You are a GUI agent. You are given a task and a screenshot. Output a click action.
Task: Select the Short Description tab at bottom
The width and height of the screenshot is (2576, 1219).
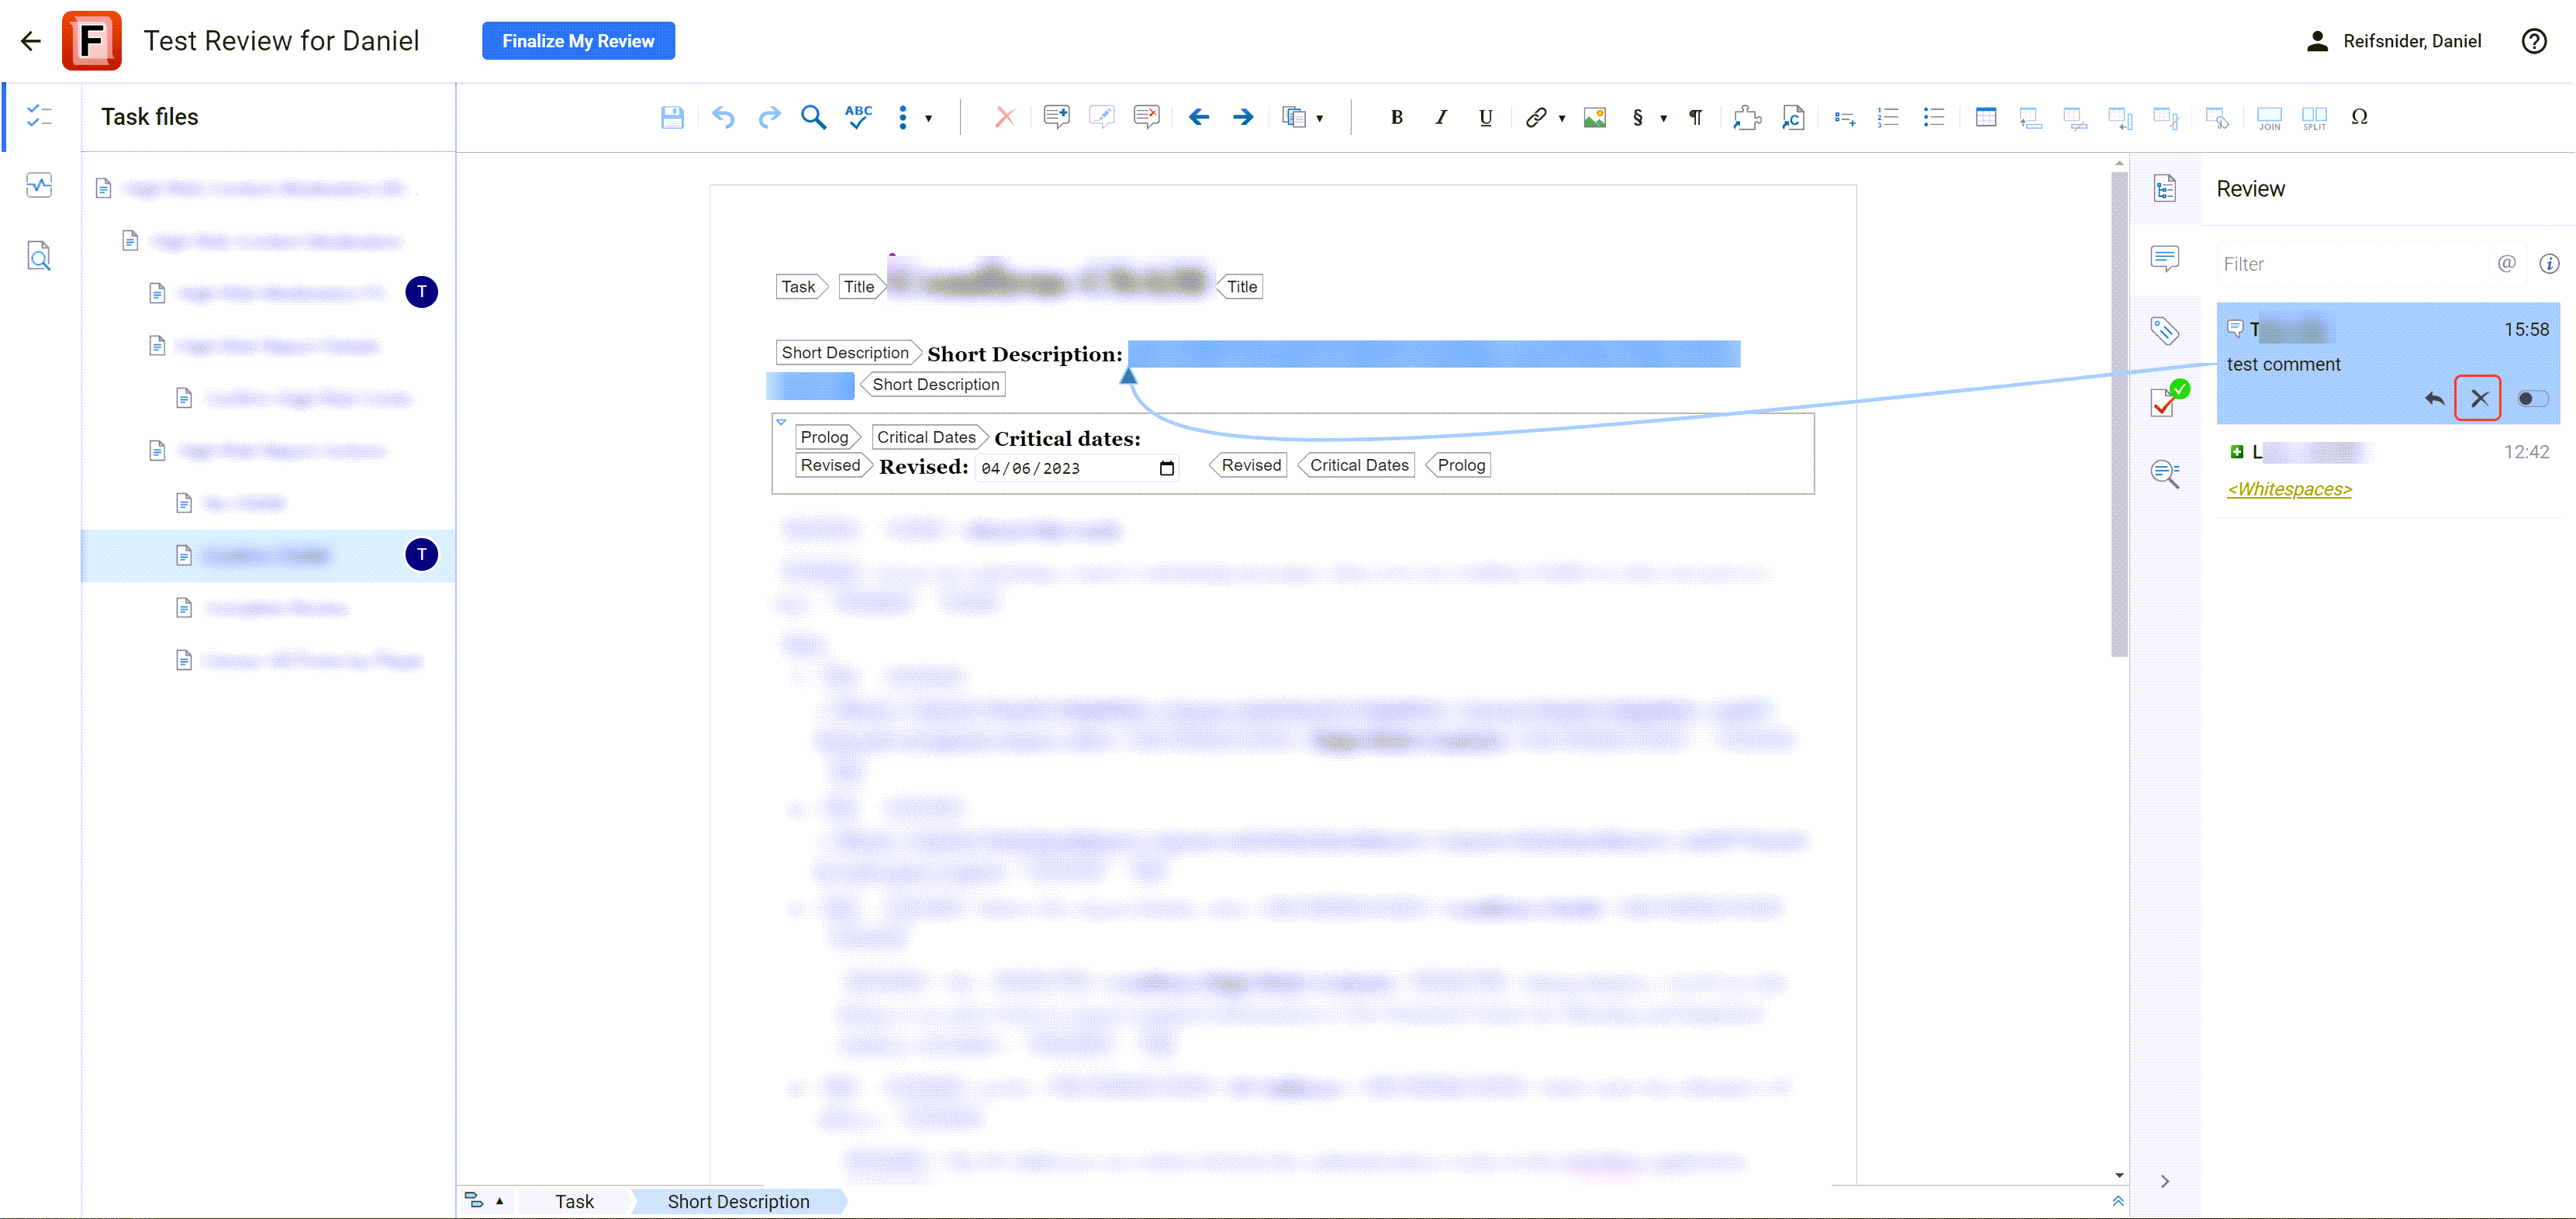pos(737,1201)
